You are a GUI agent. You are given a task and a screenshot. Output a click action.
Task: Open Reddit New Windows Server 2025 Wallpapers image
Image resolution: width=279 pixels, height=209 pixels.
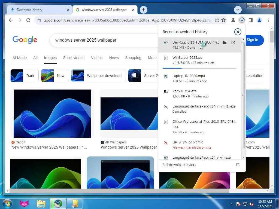point(52,113)
